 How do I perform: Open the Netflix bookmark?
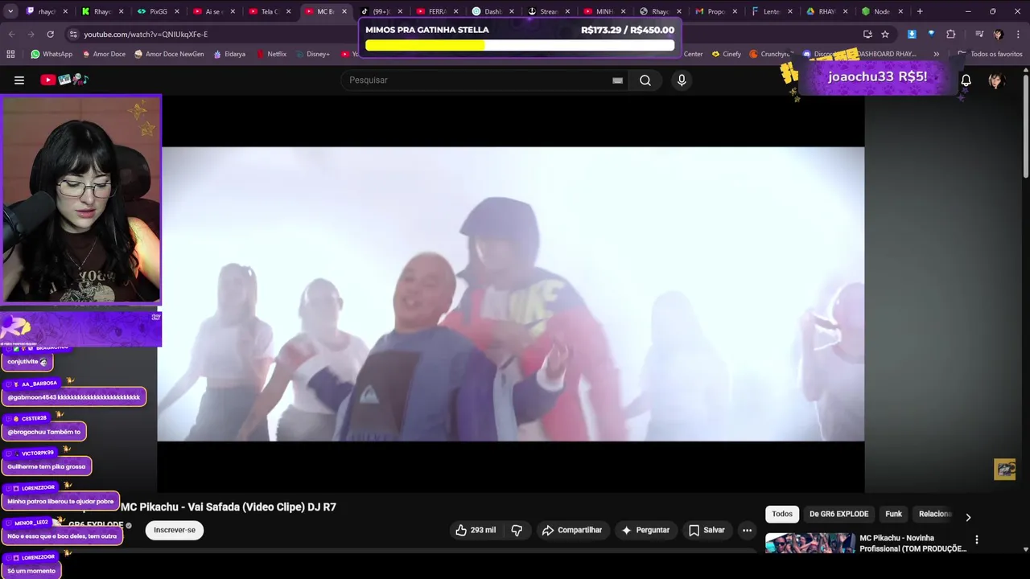(x=271, y=54)
